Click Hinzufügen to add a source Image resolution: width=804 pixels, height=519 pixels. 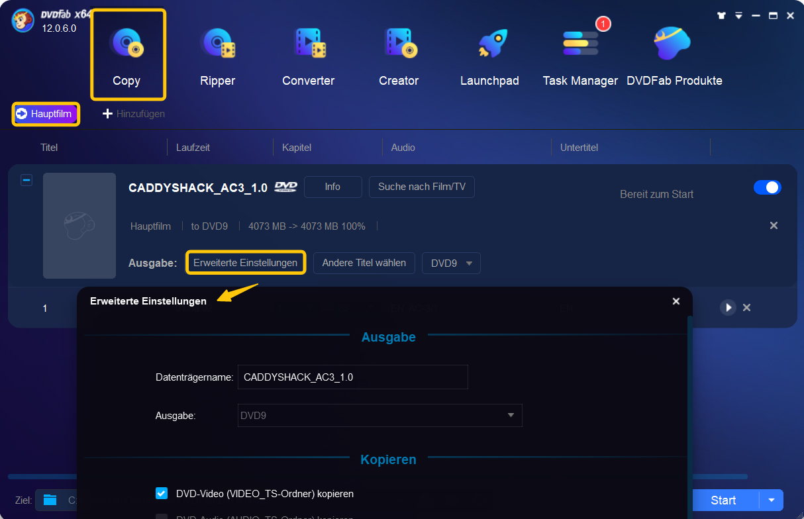(x=134, y=114)
